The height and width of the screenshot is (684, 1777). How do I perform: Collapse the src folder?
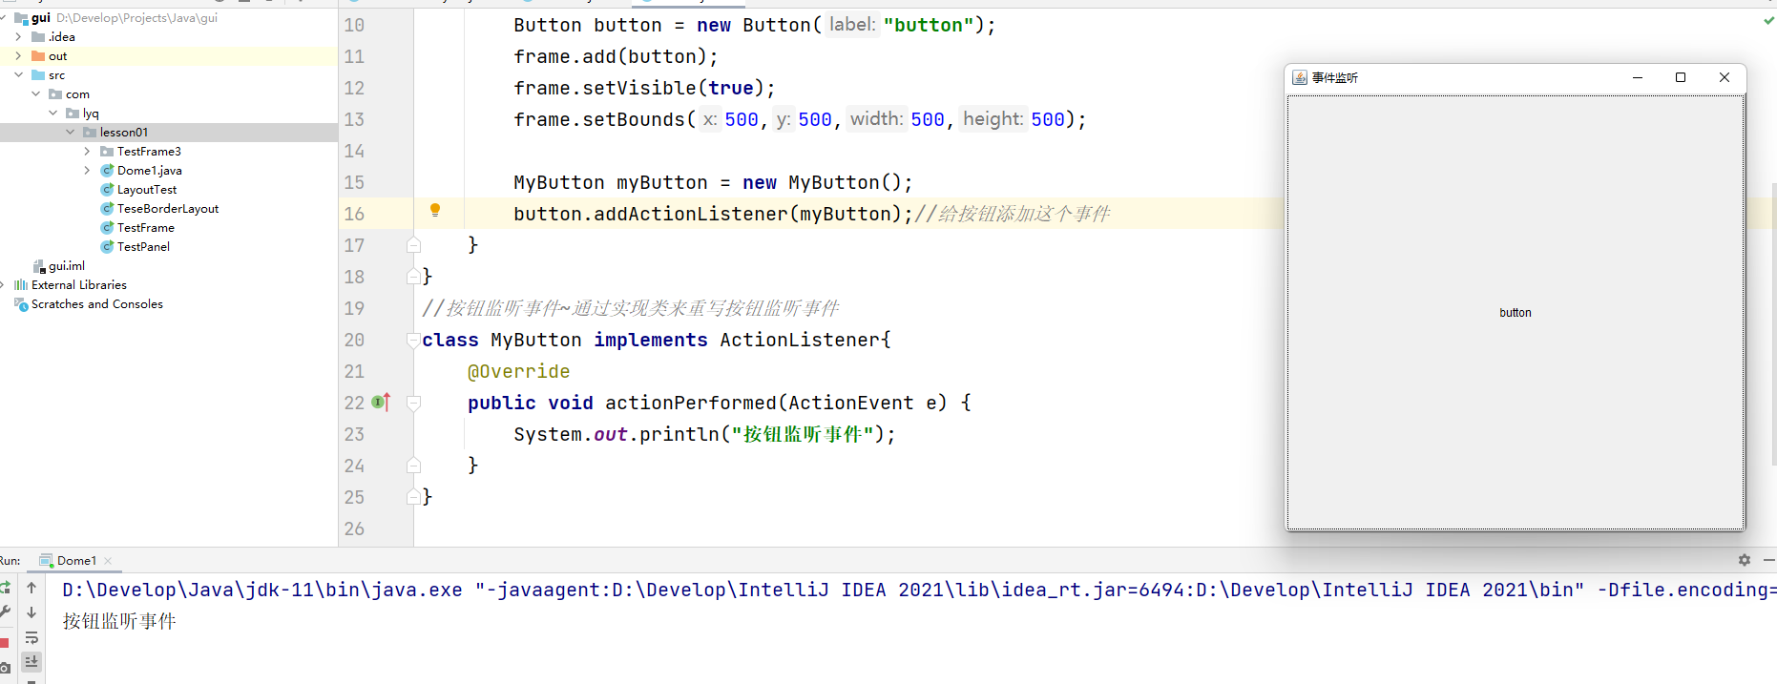click(18, 74)
